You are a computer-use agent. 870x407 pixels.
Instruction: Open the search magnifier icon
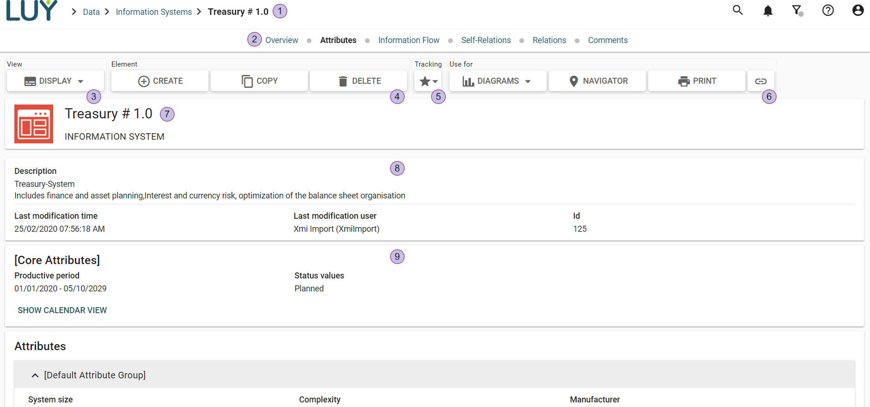pos(737,10)
